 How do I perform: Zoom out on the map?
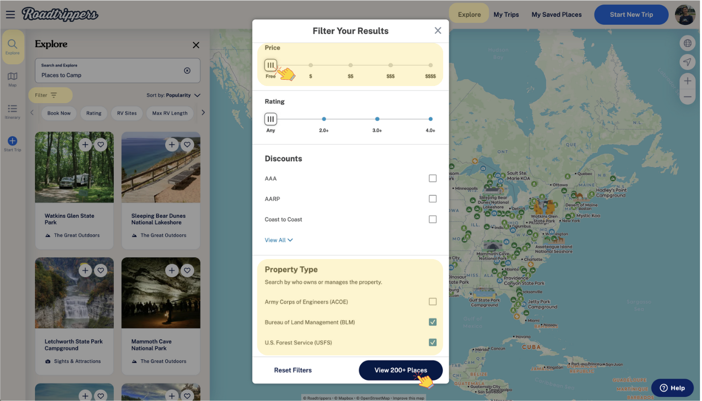point(688,97)
